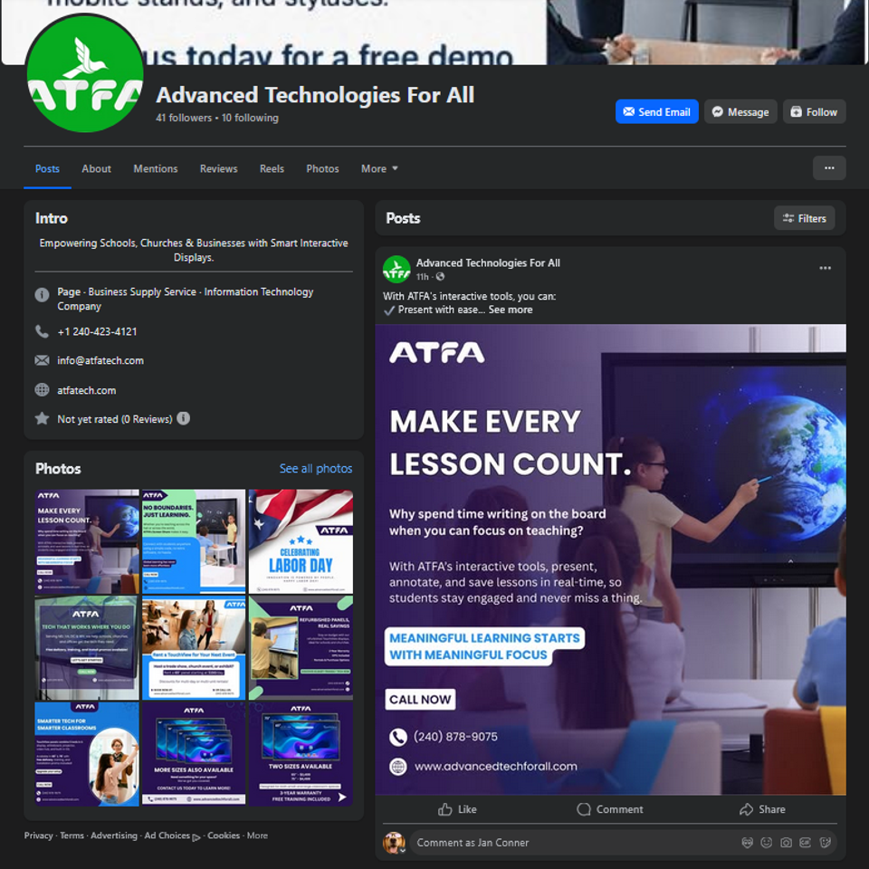Open the emoji picker in comment box

click(x=767, y=843)
